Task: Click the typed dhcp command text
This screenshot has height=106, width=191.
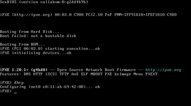Action: click(x=19, y=83)
